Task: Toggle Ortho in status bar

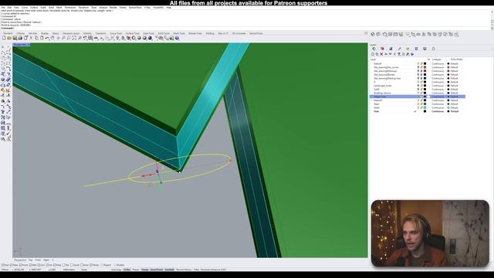Action: [x=127, y=270]
